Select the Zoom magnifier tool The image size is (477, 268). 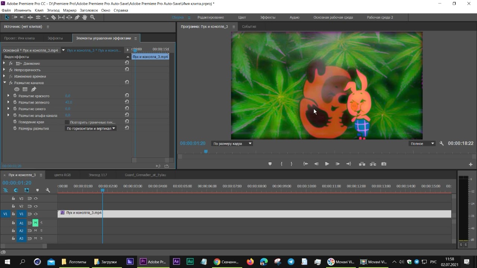pyautogui.click(x=92, y=17)
